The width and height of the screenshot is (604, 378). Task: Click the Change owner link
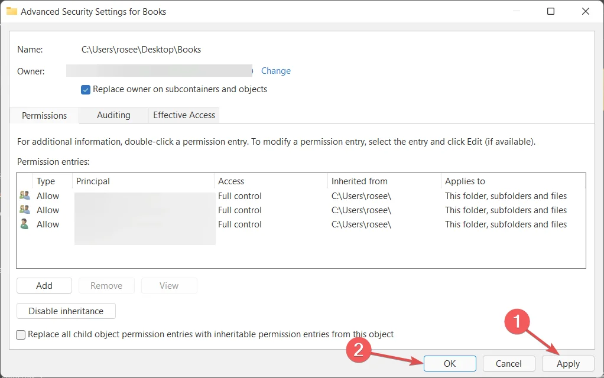[276, 71]
